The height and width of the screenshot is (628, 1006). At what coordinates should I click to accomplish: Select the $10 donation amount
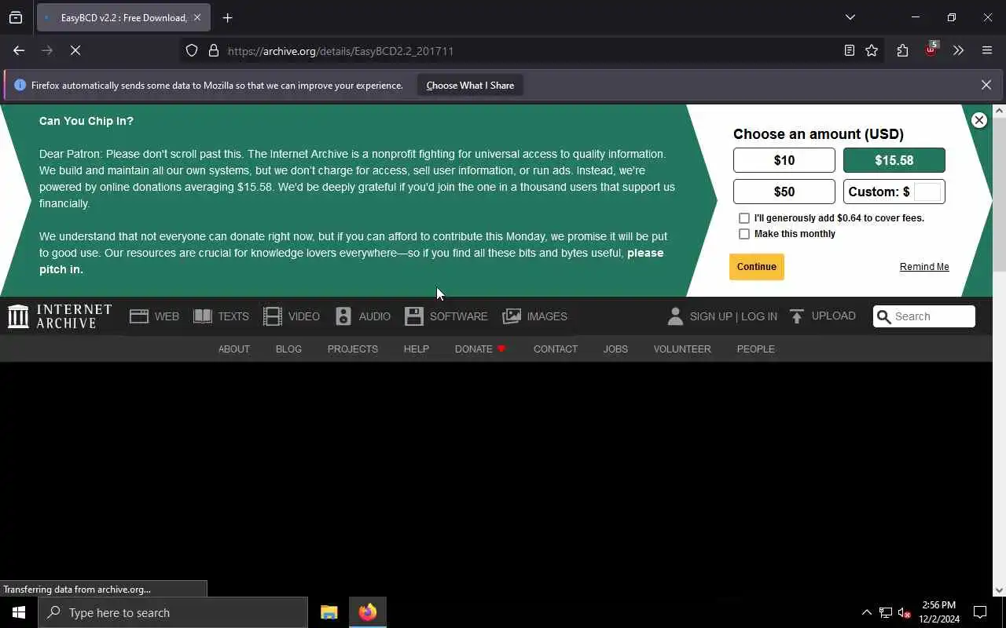[784, 160]
